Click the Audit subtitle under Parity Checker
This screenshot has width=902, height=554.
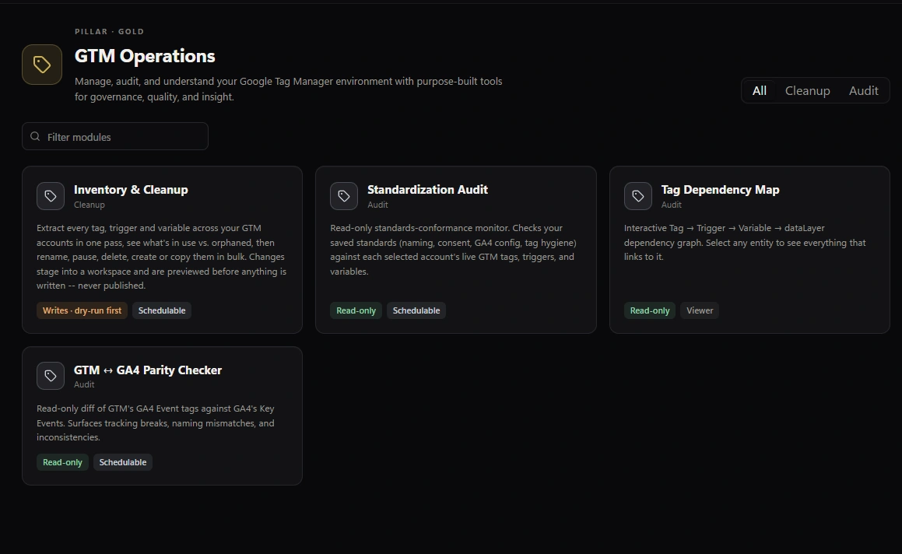pyautogui.click(x=84, y=384)
